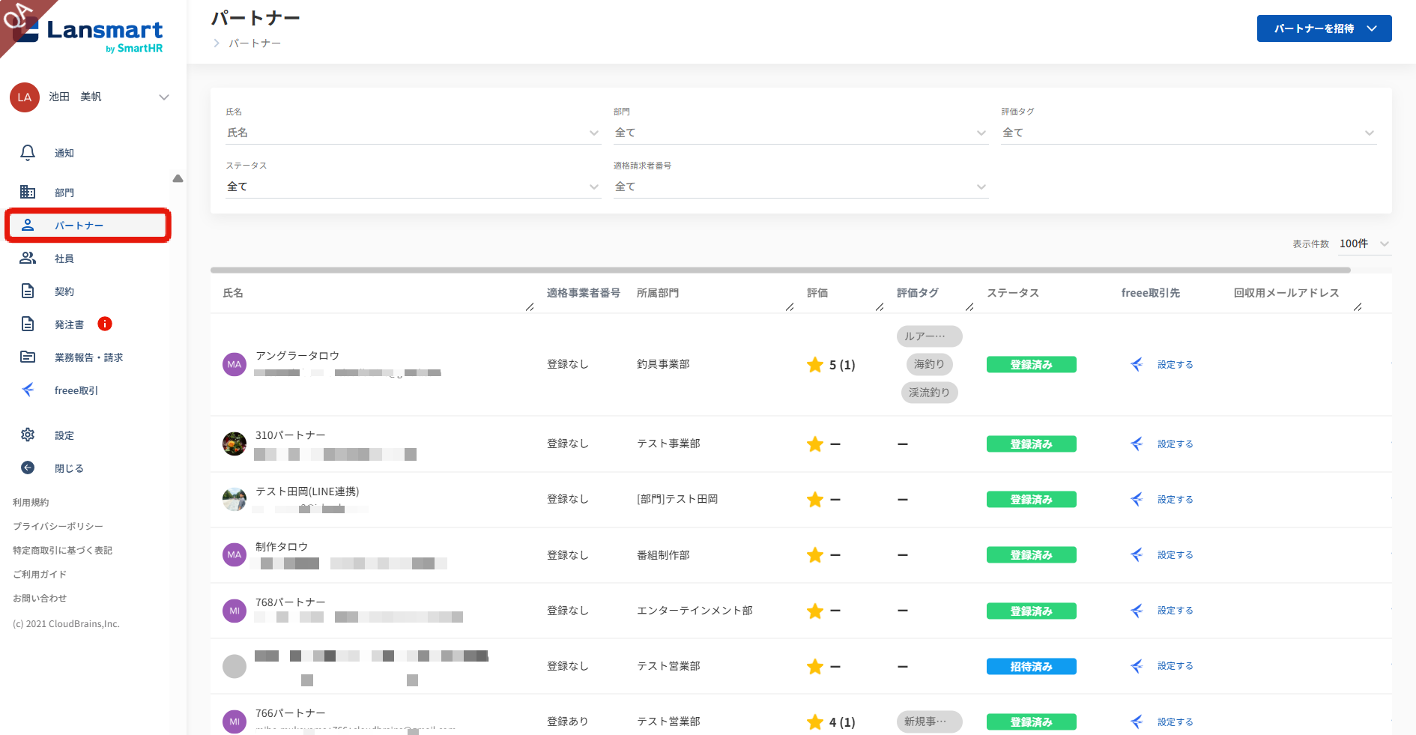
Task: Click the star icon in 766パートナー row
Action: pos(815,722)
